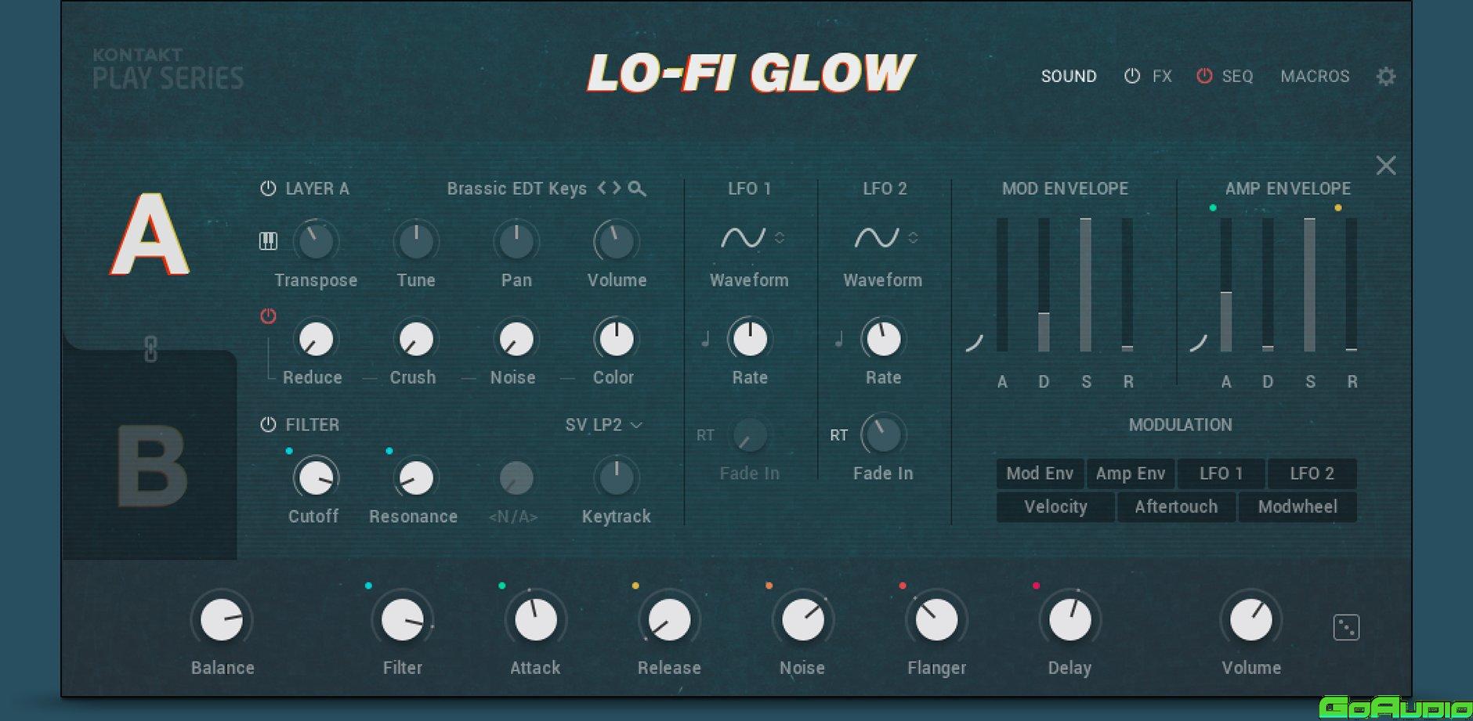Select layer A tab
Image resolution: width=1473 pixels, height=721 pixels.
click(x=150, y=235)
